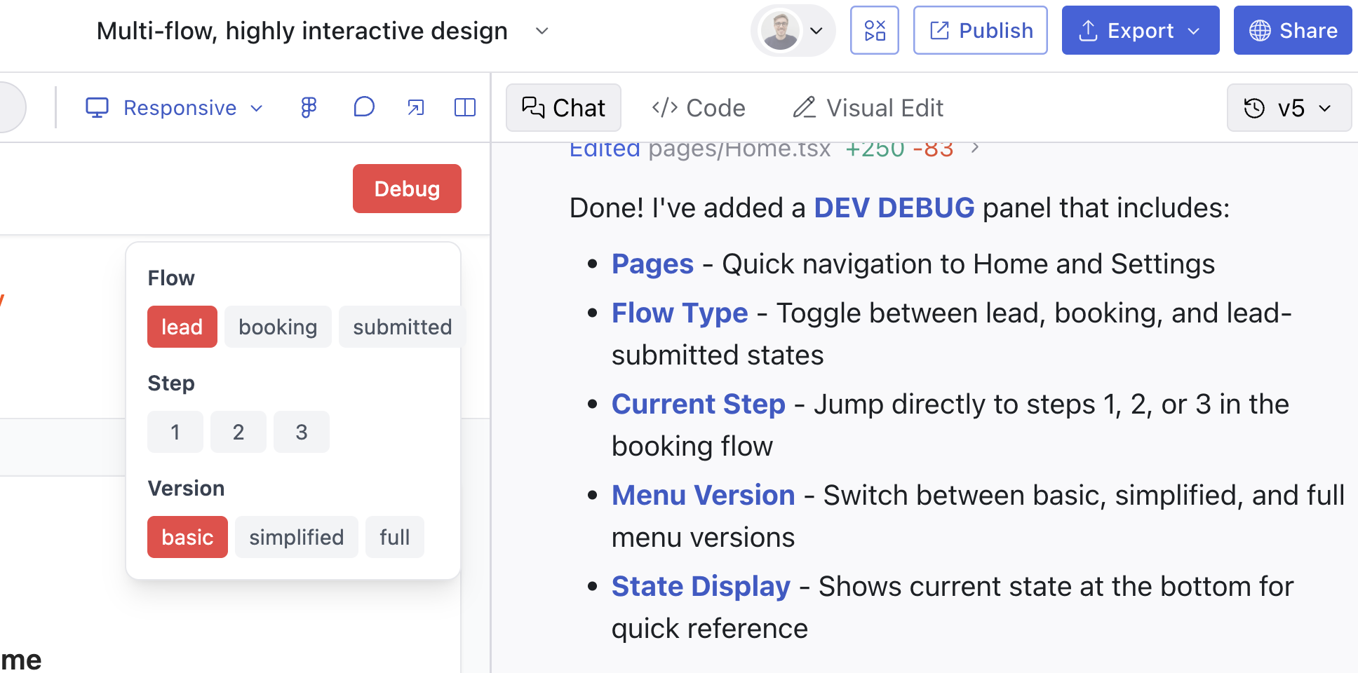Image resolution: width=1358 pixels, height=673 pixels.
Task: Click the Publish button
Action: click(x=980, y=30)
